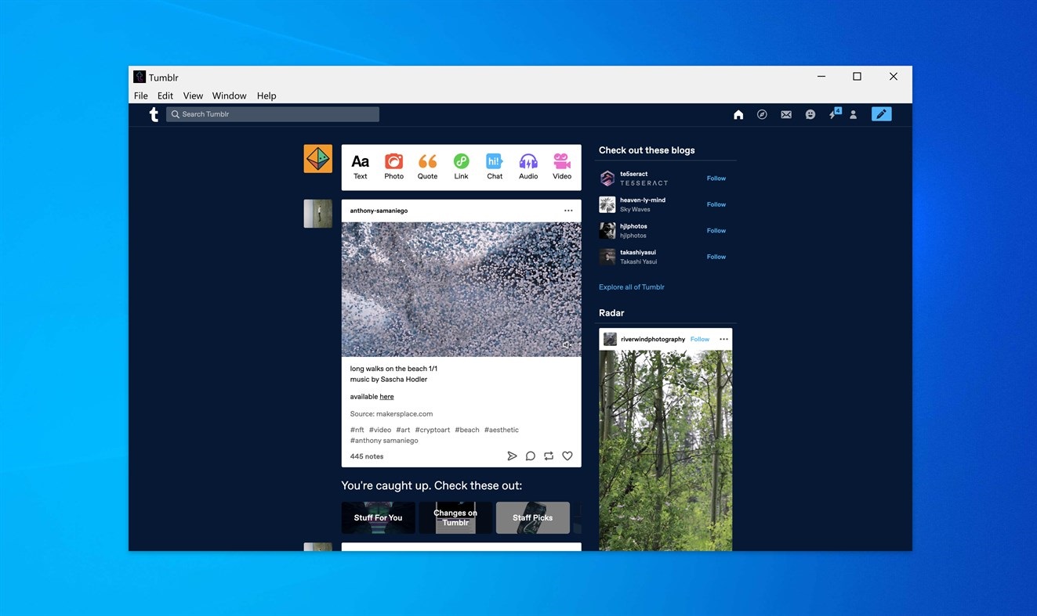Go to Home dashboard icon
The width and height of the screenshot is (1037, 616).
pos(738,114)
